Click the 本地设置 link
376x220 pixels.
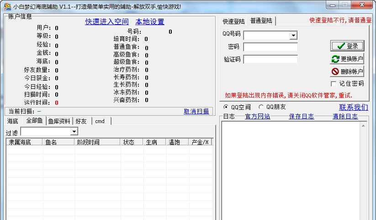(150, 22)
